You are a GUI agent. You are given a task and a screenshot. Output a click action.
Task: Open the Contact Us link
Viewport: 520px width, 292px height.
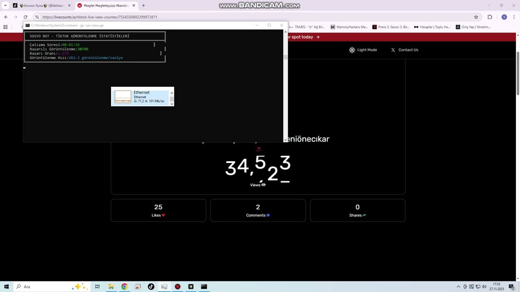[404, 50]
